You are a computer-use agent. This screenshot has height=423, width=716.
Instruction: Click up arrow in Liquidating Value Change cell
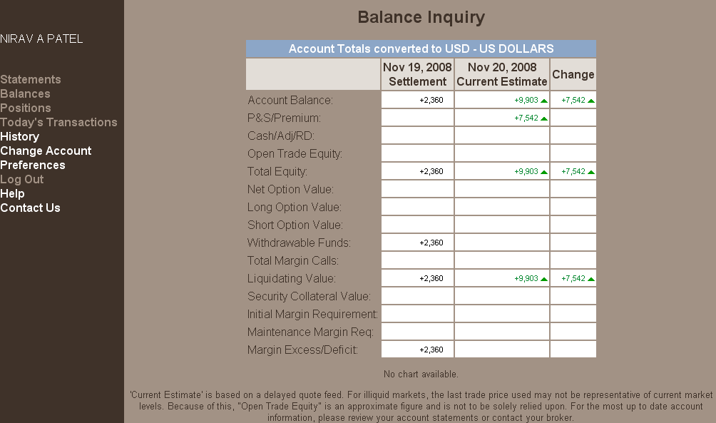pyautogui.click(x=591, y=279)
